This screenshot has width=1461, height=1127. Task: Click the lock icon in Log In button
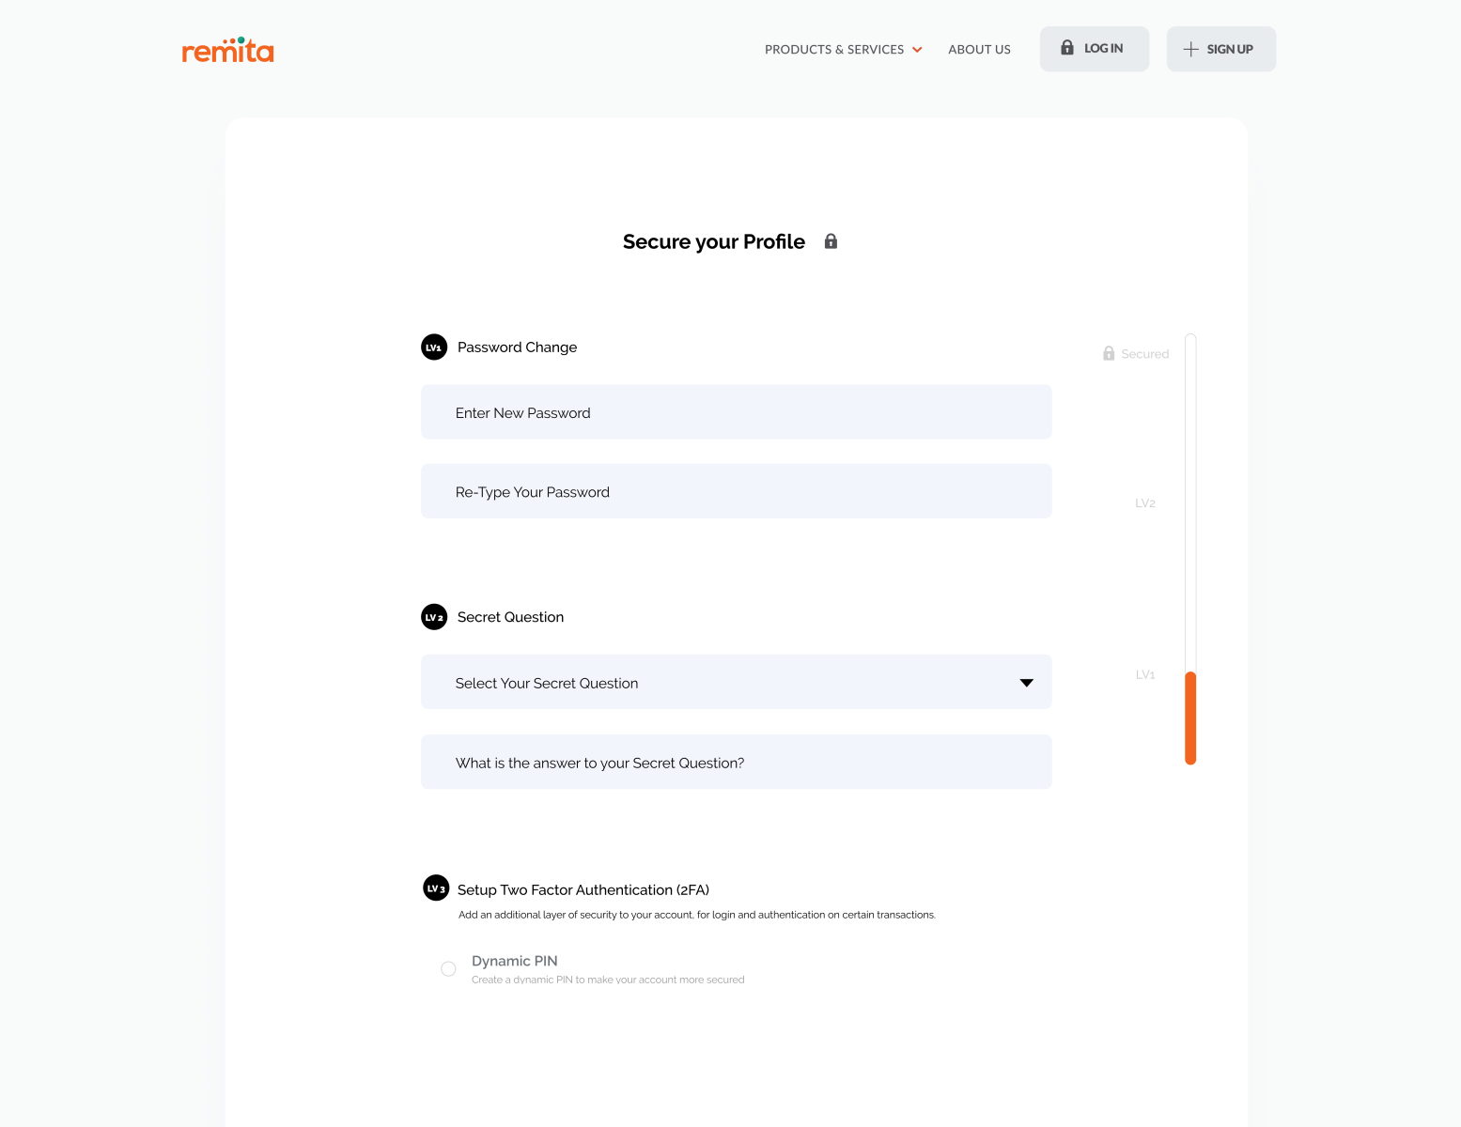(1067, 48)
